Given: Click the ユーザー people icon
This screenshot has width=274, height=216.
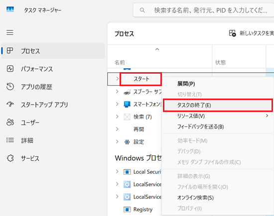Looking at the screenshot, I should pyautogui.click(x=10, y=122).
